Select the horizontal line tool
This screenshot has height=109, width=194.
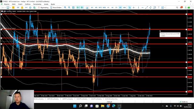(142, 8)
